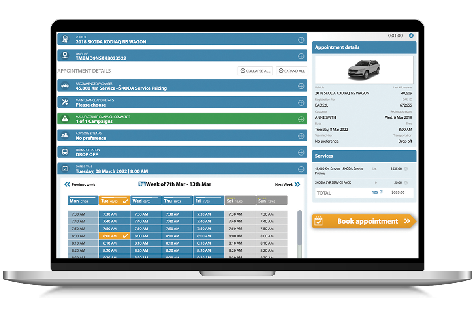The width and height of the screenshot is (474, 316).
Task: Expand Maintenance and Repairs section
Action: 301,103
